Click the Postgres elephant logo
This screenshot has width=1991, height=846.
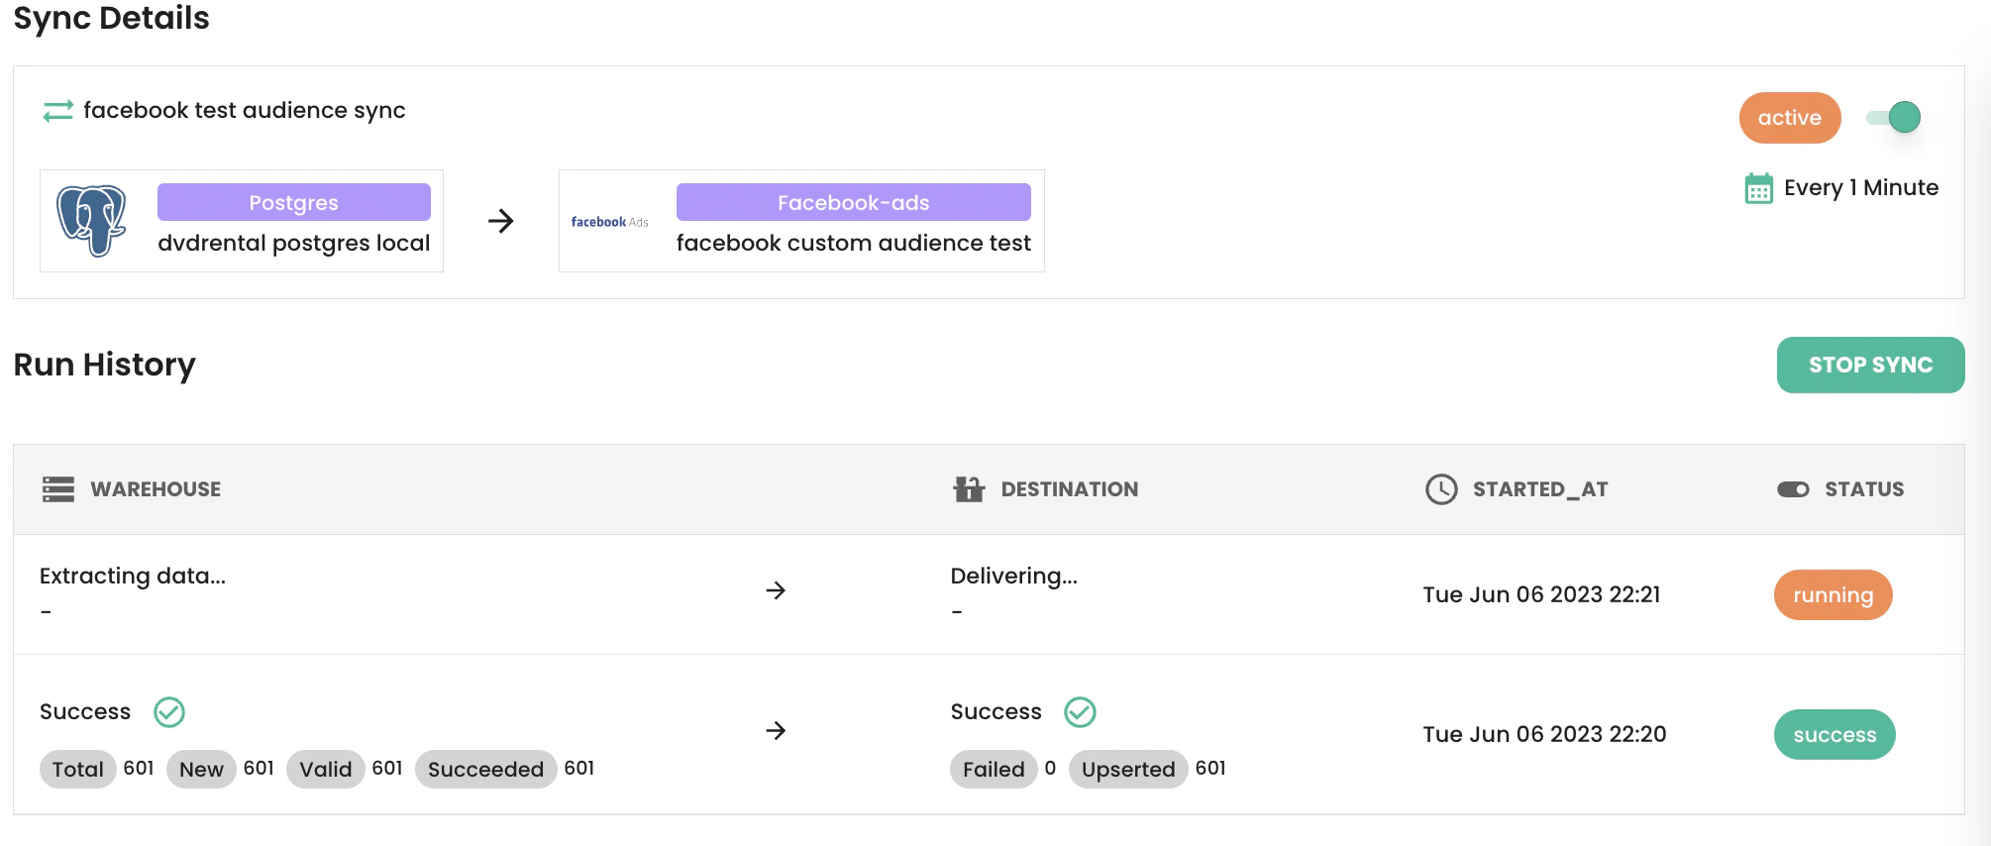[91, 220]
